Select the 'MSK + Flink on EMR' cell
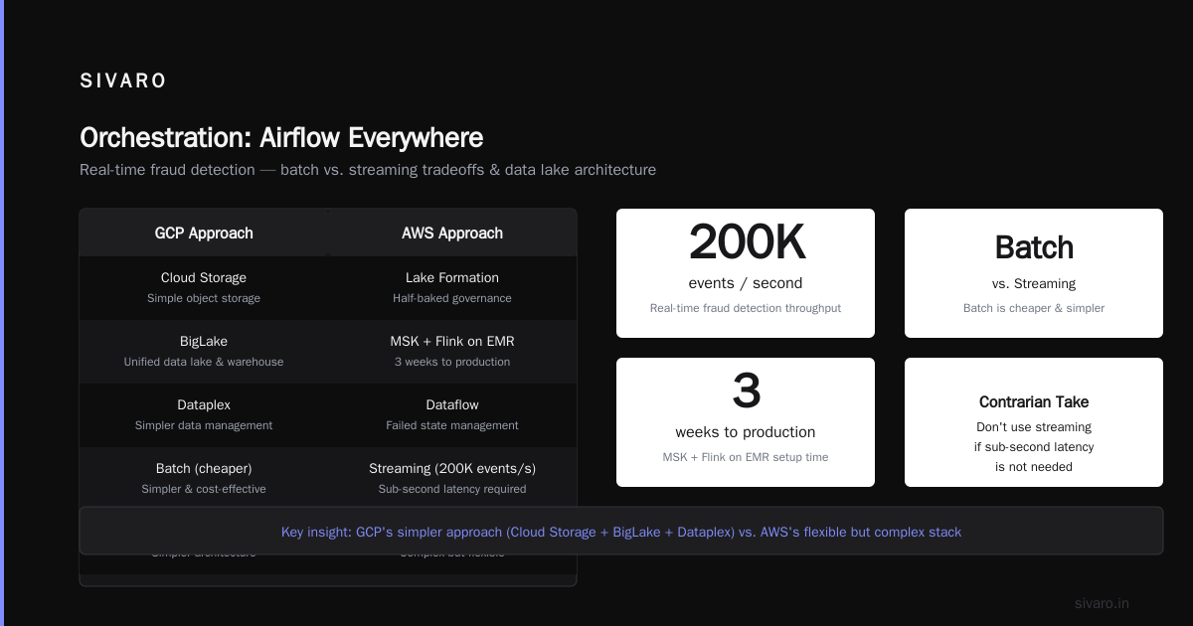This screenshot has height=626, width=1193. 452,341
